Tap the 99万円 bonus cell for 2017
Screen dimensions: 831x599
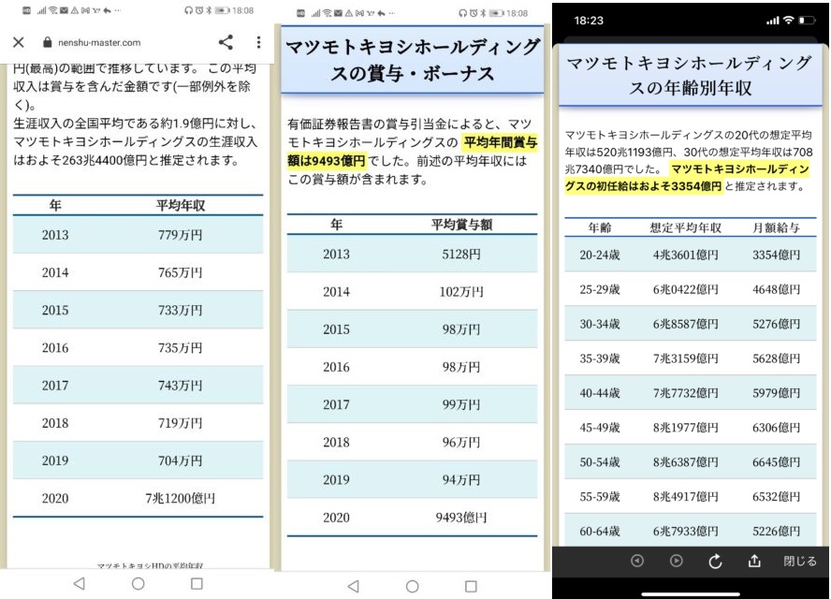461,404
